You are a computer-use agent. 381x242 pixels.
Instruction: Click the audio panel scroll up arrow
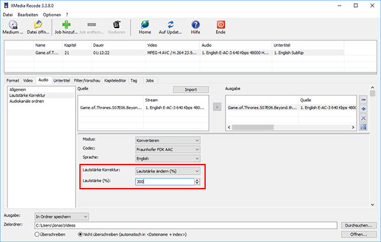pyautogui.click(x=373, y=88)
